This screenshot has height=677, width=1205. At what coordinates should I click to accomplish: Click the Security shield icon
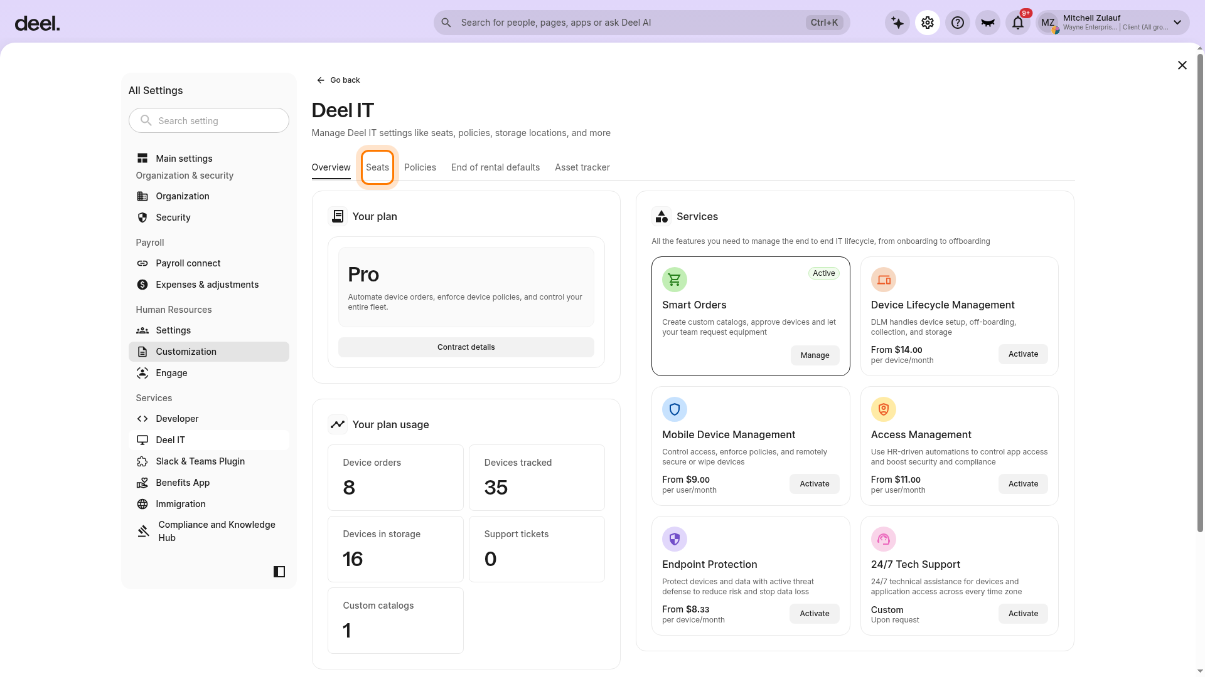click(x=142, y=218)
